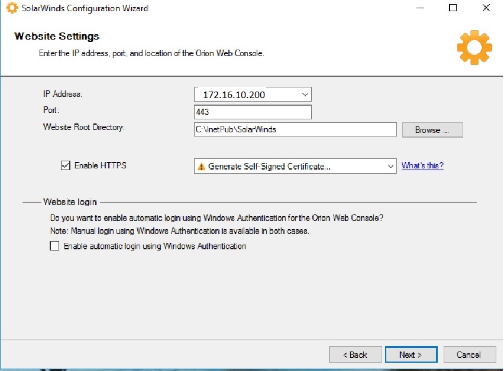
Task: Click the 'Note: Manual login' text line
Action: [179, 231]
